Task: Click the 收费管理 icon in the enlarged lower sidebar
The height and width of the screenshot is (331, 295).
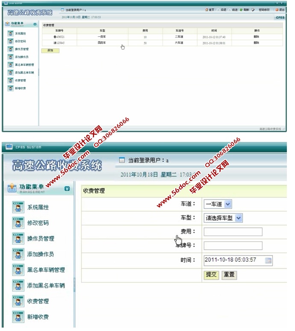Action: coord(18,301)
